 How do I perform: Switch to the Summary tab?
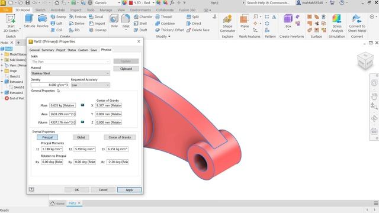tap(47, 50)
